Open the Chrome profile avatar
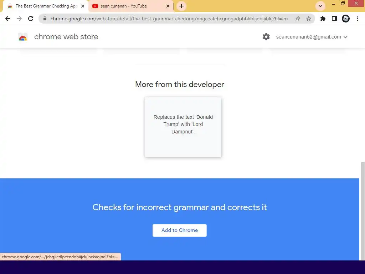The image size is (365, 274). click(x=346, y=19)
